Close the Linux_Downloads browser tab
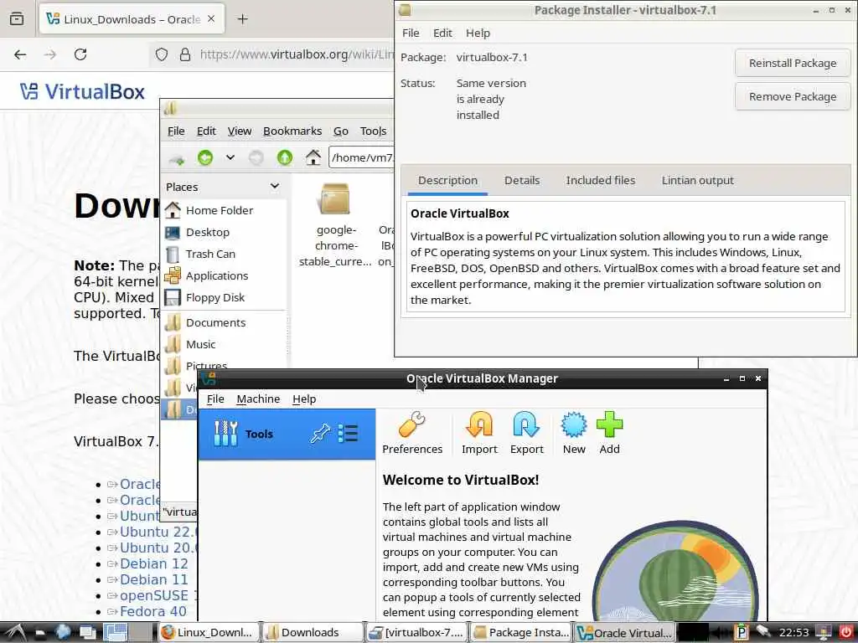 coord(211,19)
